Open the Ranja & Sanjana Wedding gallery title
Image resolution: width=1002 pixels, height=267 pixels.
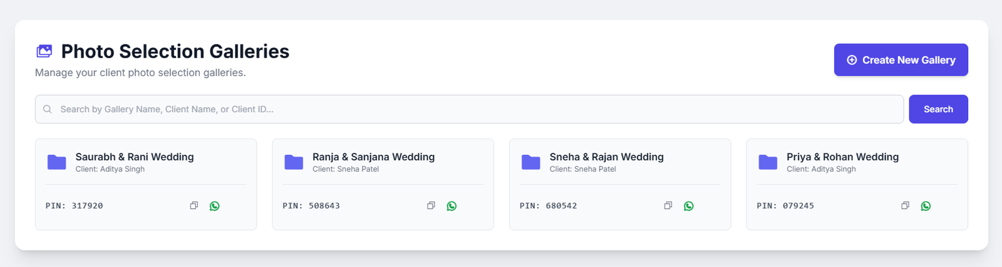point(373,157)
